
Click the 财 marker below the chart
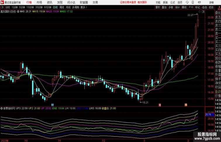click(52, 105)
